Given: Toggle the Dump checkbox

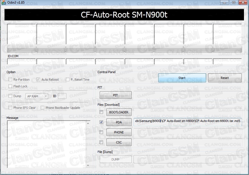Looking at the screenshot, I should pyautogui.click(x=10, y=96).
